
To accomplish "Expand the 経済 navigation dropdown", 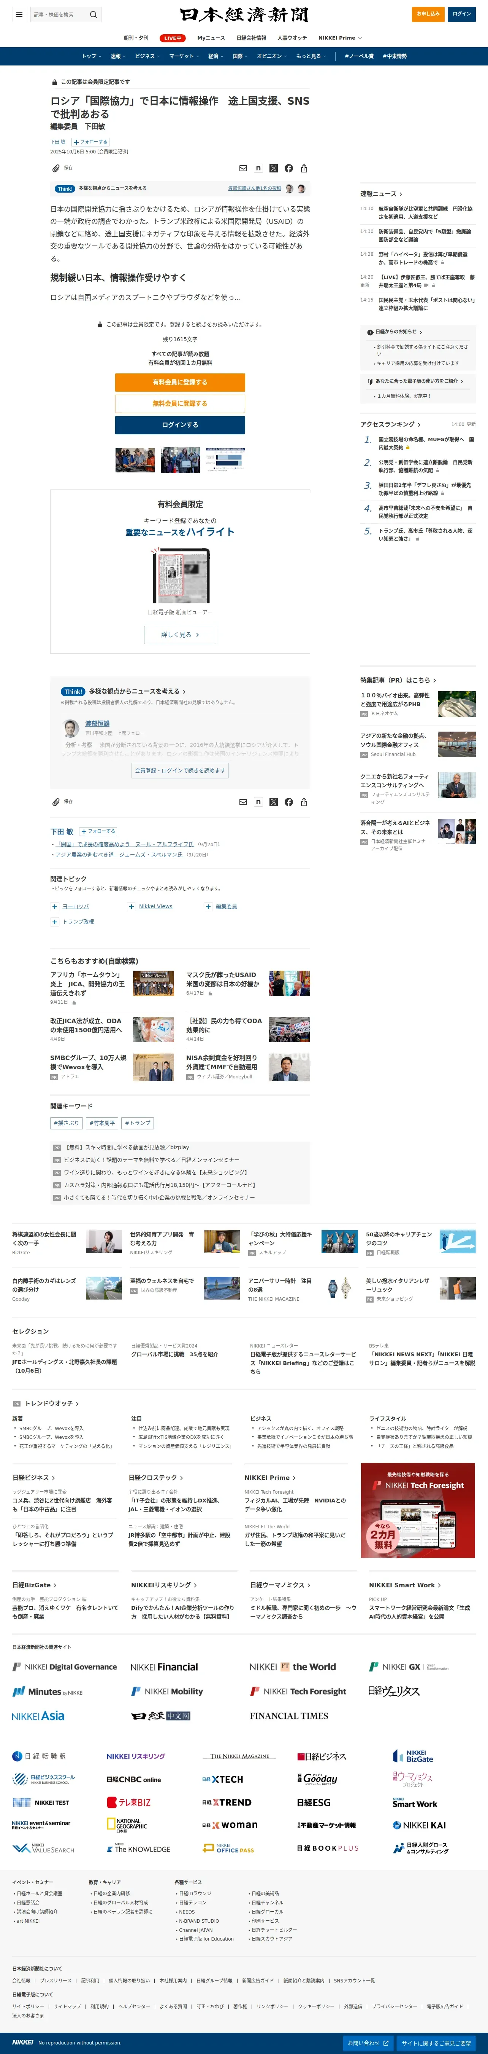I will pyautogui.click(x=216, y=57).
